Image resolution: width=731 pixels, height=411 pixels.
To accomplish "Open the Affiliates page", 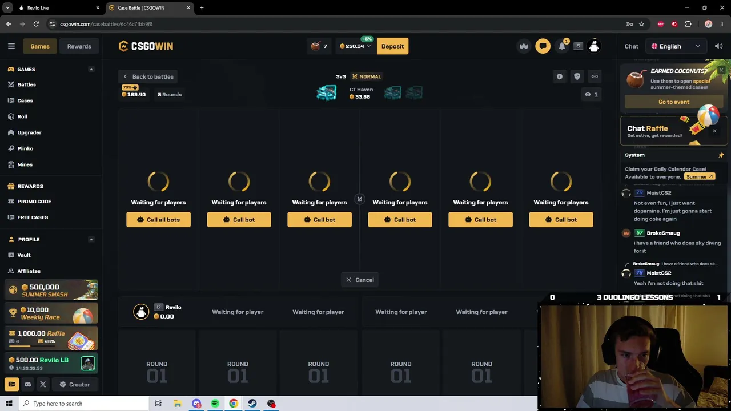I will click(29, 271).
